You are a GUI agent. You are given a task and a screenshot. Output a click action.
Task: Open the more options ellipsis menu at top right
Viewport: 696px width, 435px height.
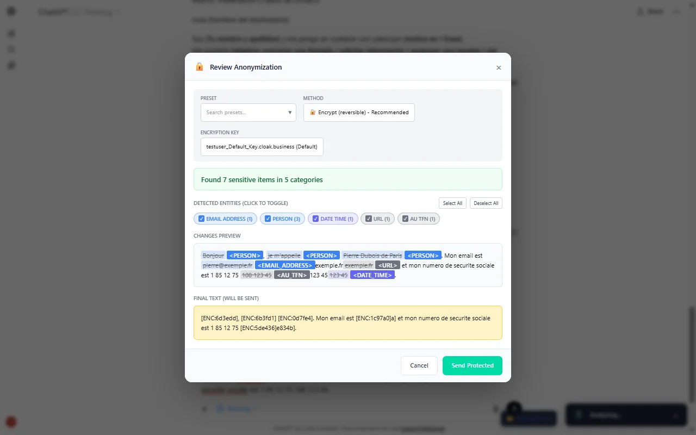click(x=676, y=11)
